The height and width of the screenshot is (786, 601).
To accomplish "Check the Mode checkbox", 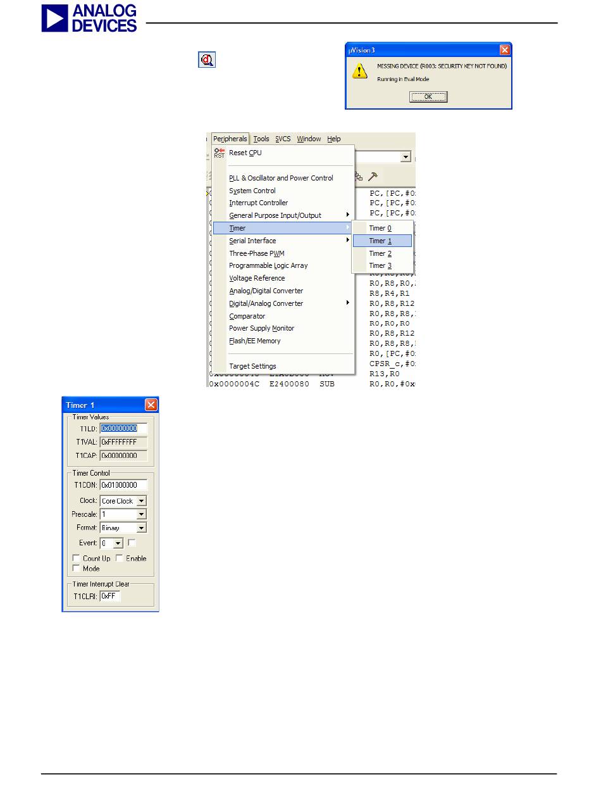I will pyautogui.click(x=77, y=568).
